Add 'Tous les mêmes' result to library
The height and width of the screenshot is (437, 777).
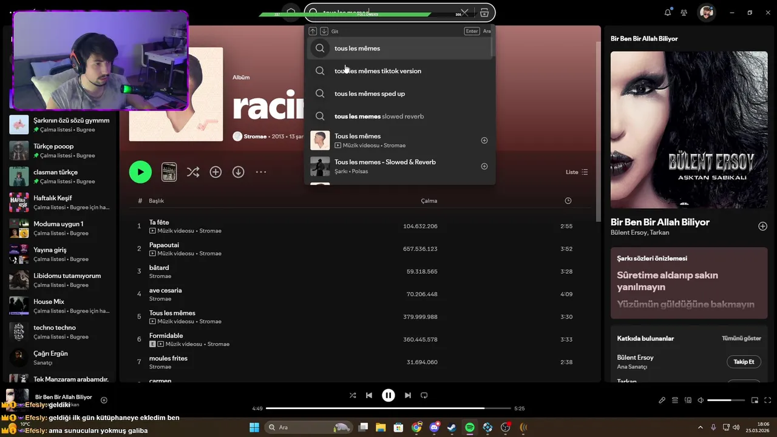(484, 140)
